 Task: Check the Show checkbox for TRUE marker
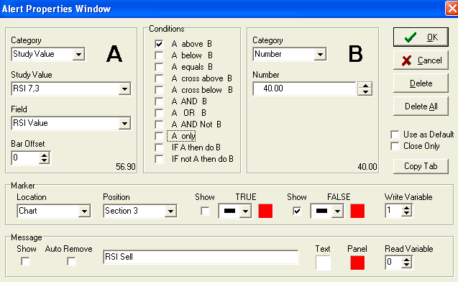pos(206,211)
